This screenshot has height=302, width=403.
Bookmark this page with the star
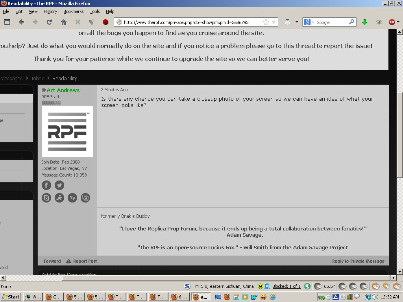(266, 22)
